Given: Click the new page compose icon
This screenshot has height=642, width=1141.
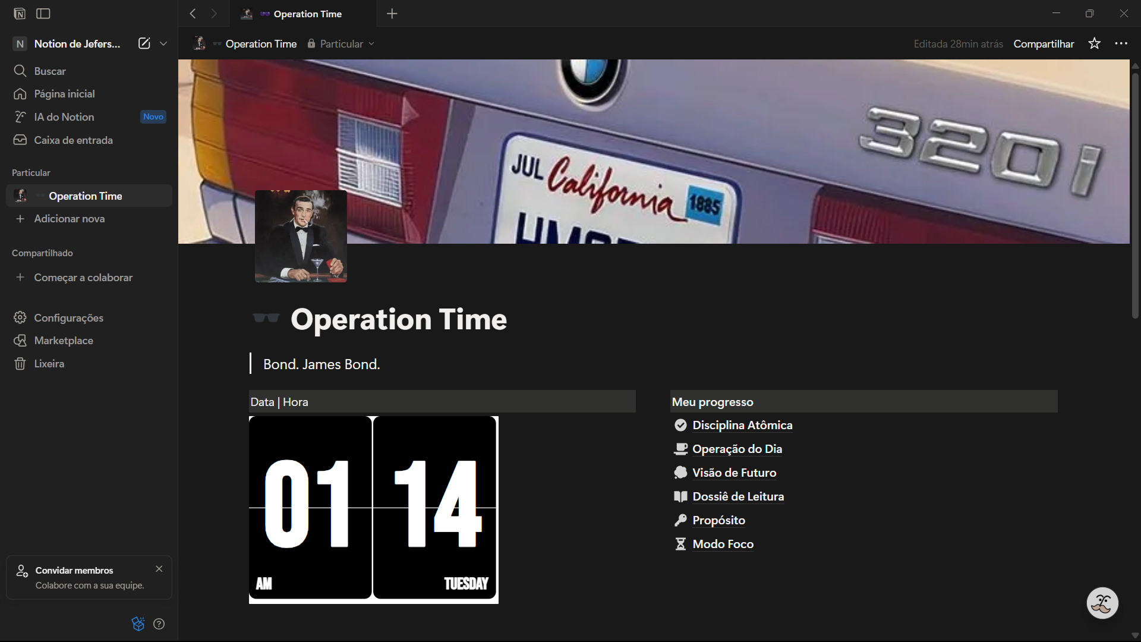Looking at the screenshot, I should click(144, 43).
